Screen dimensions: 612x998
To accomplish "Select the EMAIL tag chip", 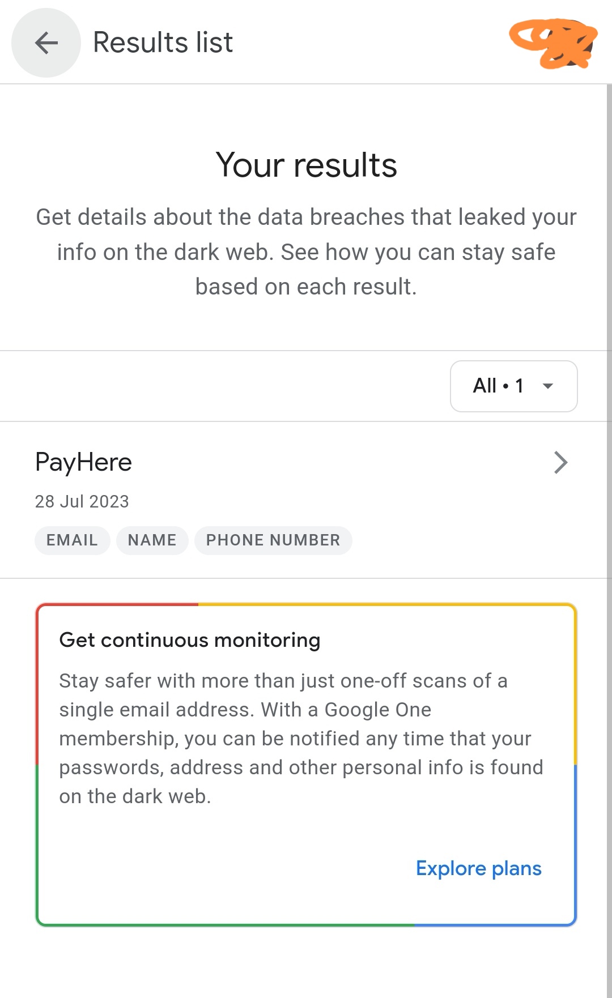I will [x=72, y=540].
